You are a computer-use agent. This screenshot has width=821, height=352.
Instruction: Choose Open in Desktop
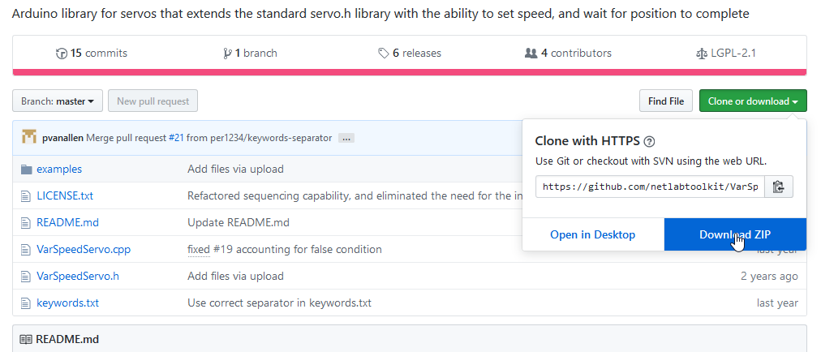click(x=592, y=234)
